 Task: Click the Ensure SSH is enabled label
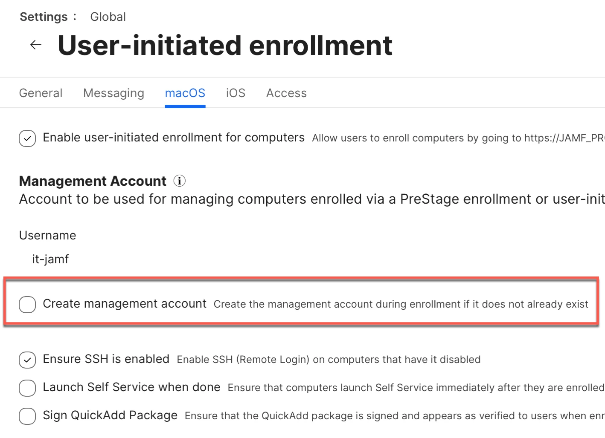(106, 359)
